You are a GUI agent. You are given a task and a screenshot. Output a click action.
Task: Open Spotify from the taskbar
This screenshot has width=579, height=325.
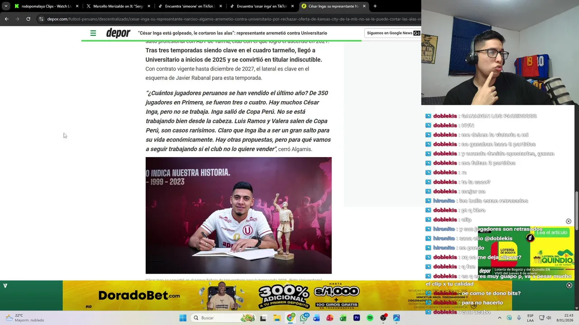coord(370,318)
